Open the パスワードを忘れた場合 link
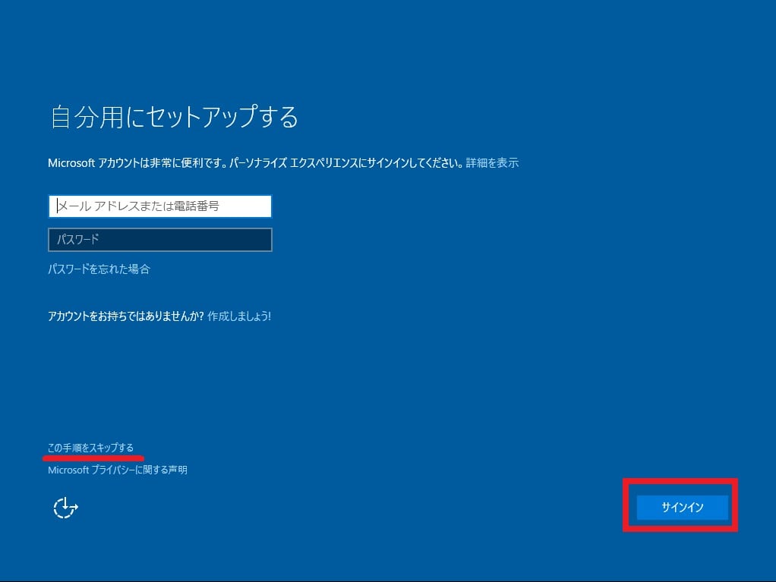Screen dimensions: 776x582 (x=99, y=269)
